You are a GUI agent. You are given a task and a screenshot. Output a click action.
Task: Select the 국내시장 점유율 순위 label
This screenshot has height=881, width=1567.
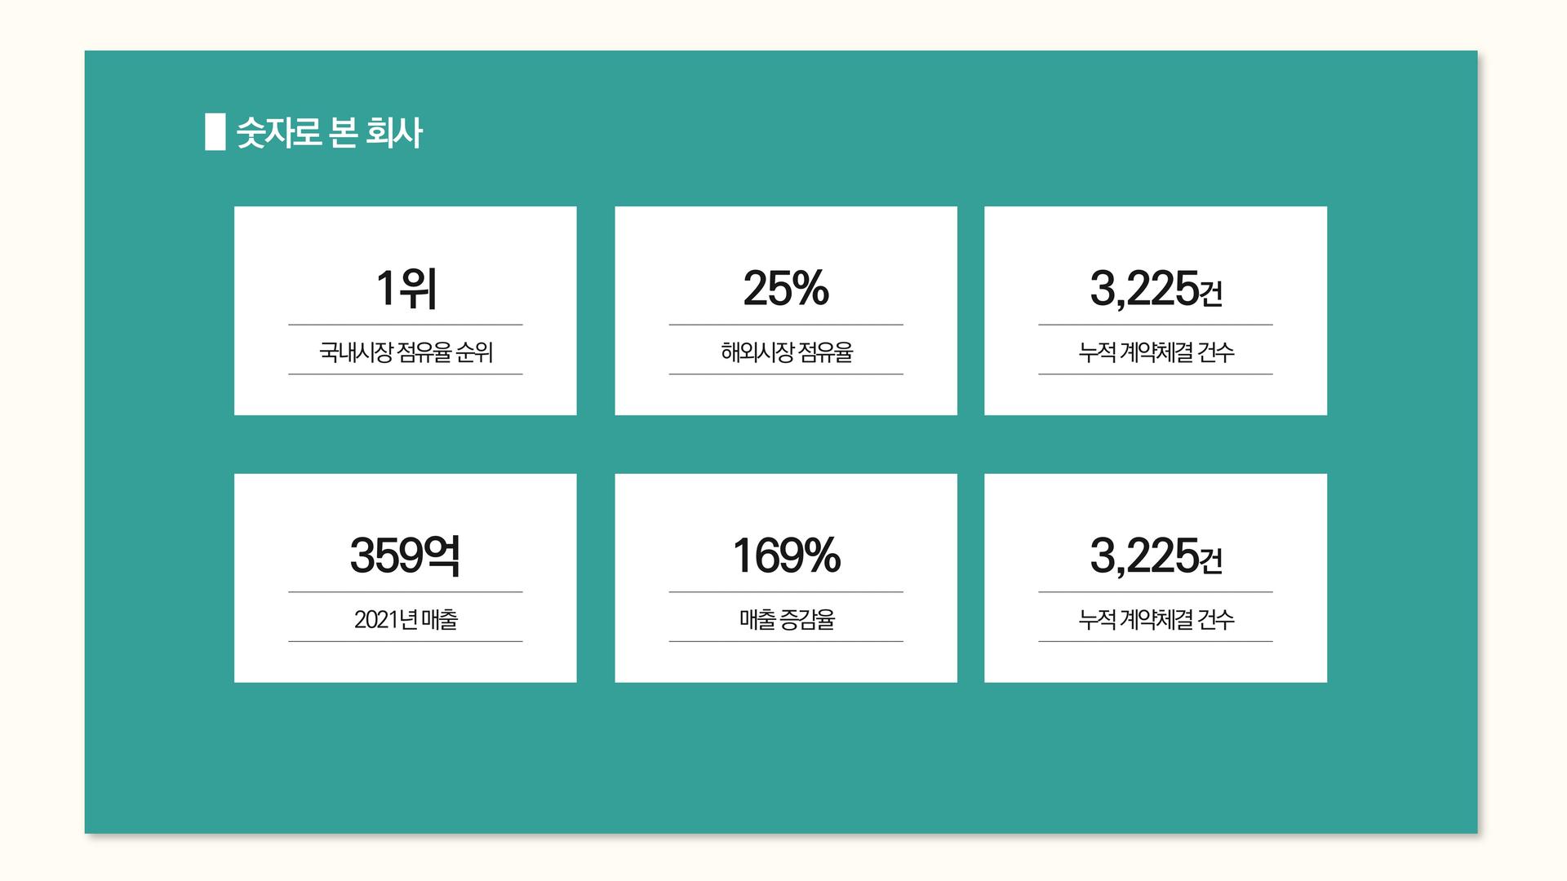pyautogui.click(x=406, y=352)
